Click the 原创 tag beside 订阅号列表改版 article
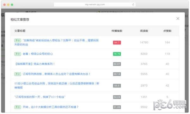The width and height of the screenshot is (190, 114). [18, 74]
